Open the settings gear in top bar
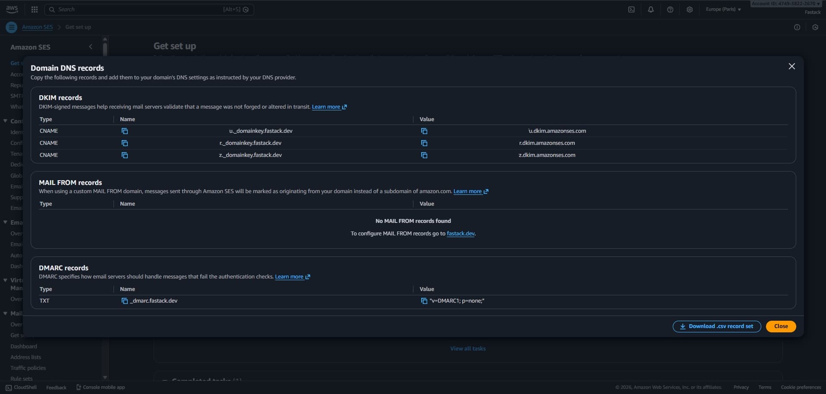This screenshot has height=394, width=826. 690,9
